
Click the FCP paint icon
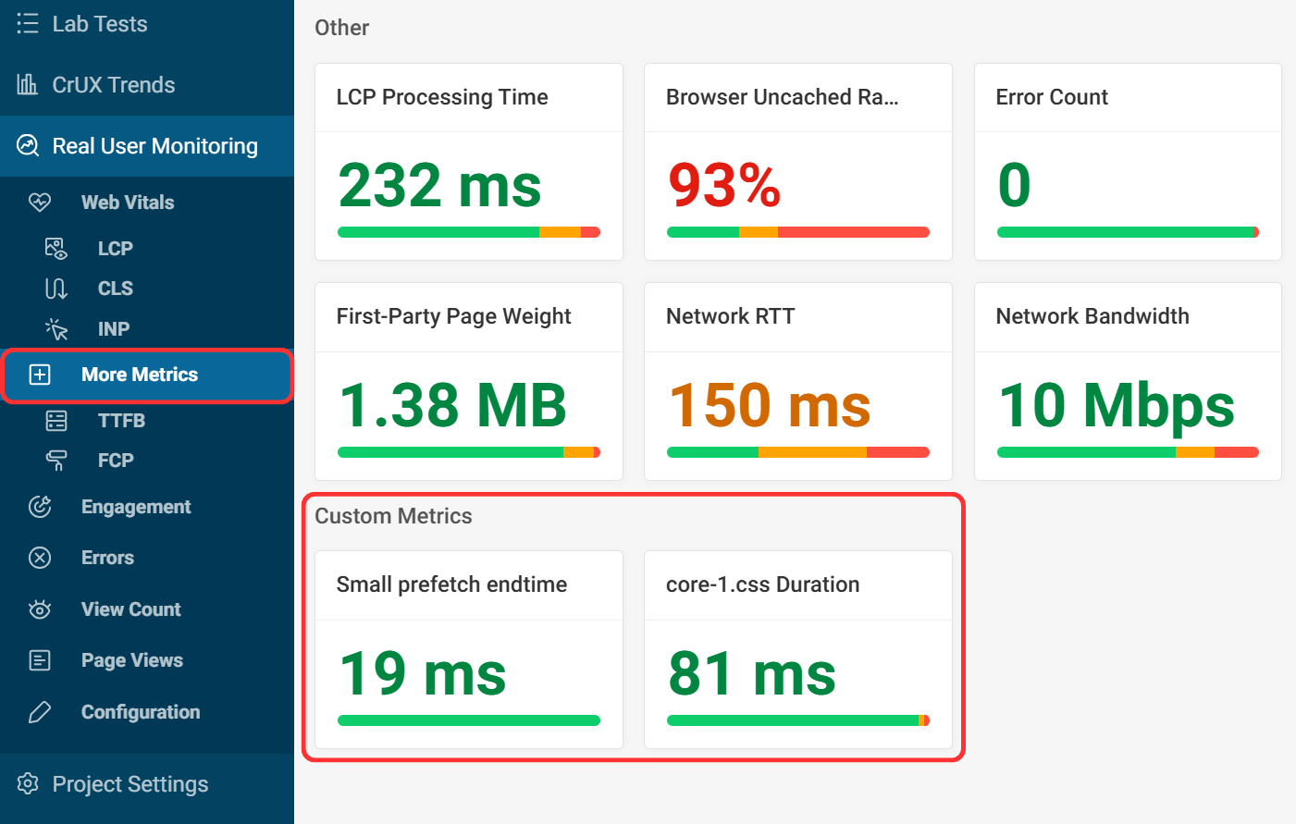click(56, 460)
